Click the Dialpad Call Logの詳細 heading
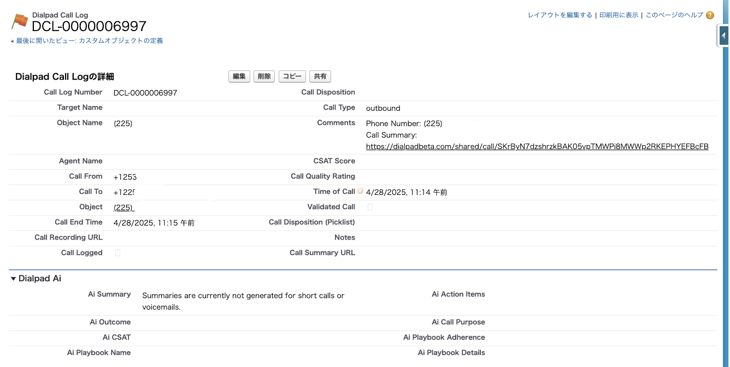The height and width of the screenshot is (367, 730). [64, 77]
